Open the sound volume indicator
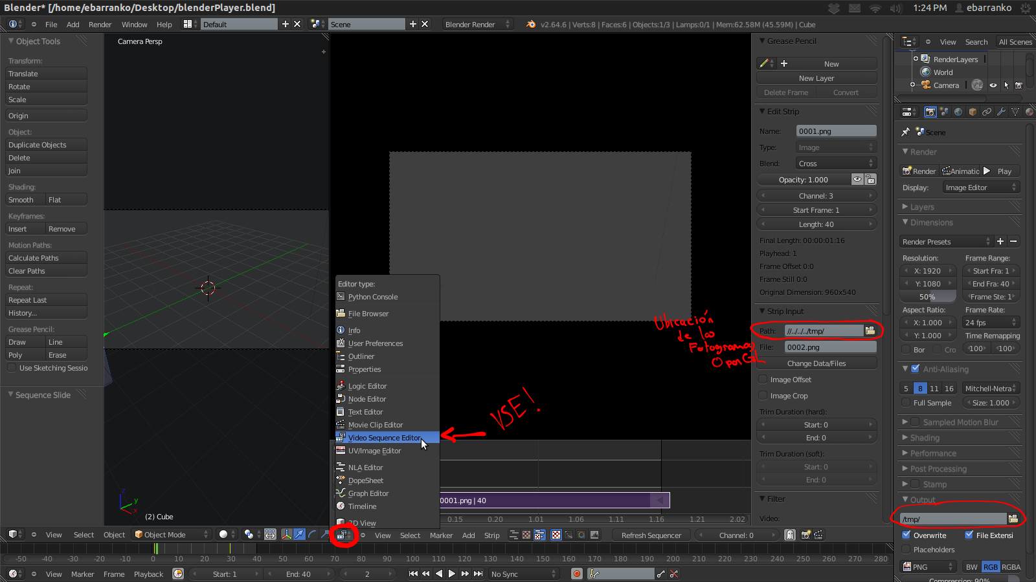Viewport: 1036px width, 582px height. click(896, 8)
